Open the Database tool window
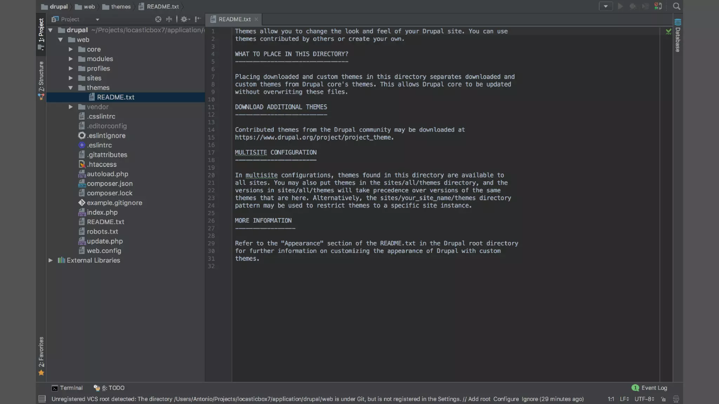Image resolution: width=719 pixels, height=404 pixels. pos(678,36)
